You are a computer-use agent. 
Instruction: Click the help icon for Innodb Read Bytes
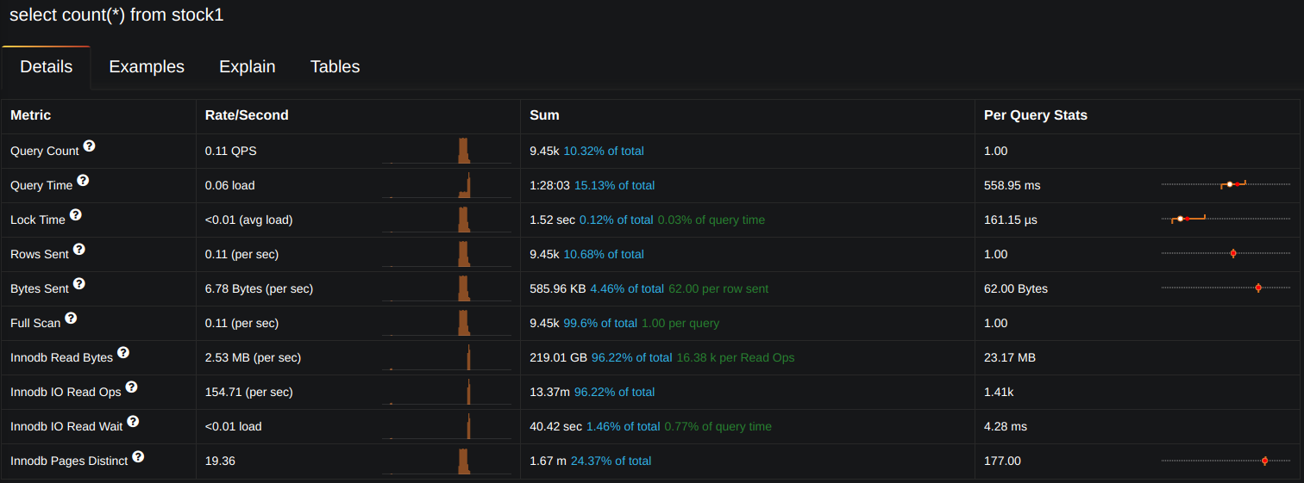click(x=123, y=353)
